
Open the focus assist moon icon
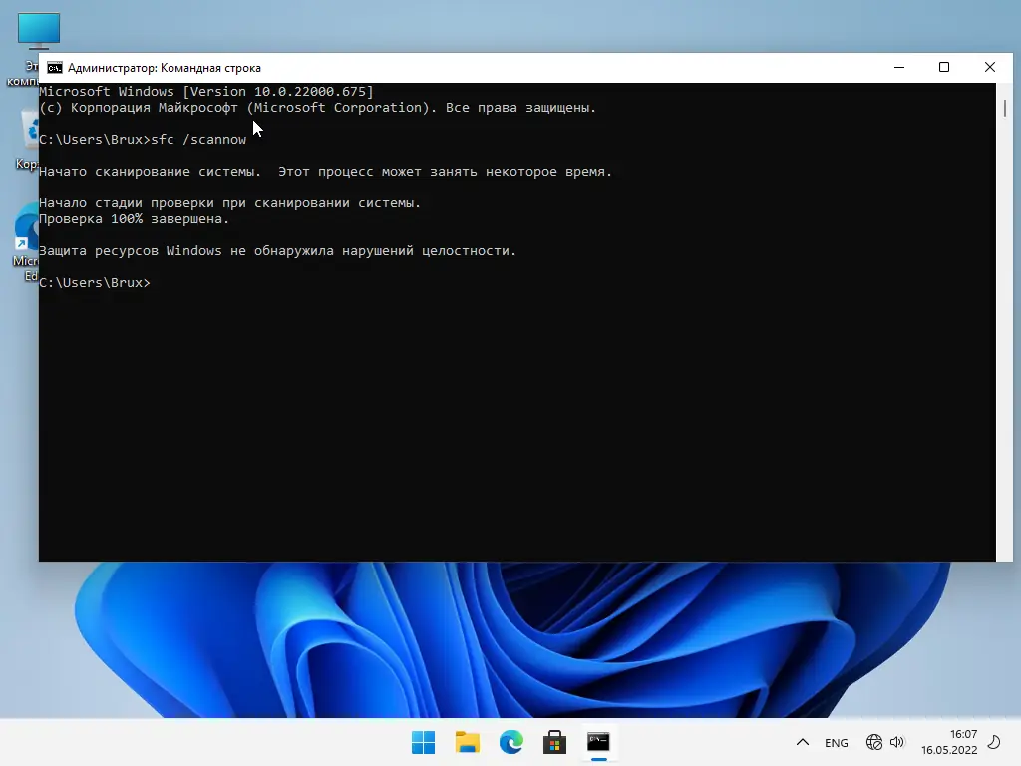(x=994, y=742)
